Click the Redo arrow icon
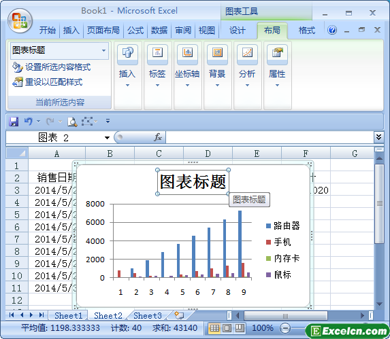390x339 pixels. 50,122
